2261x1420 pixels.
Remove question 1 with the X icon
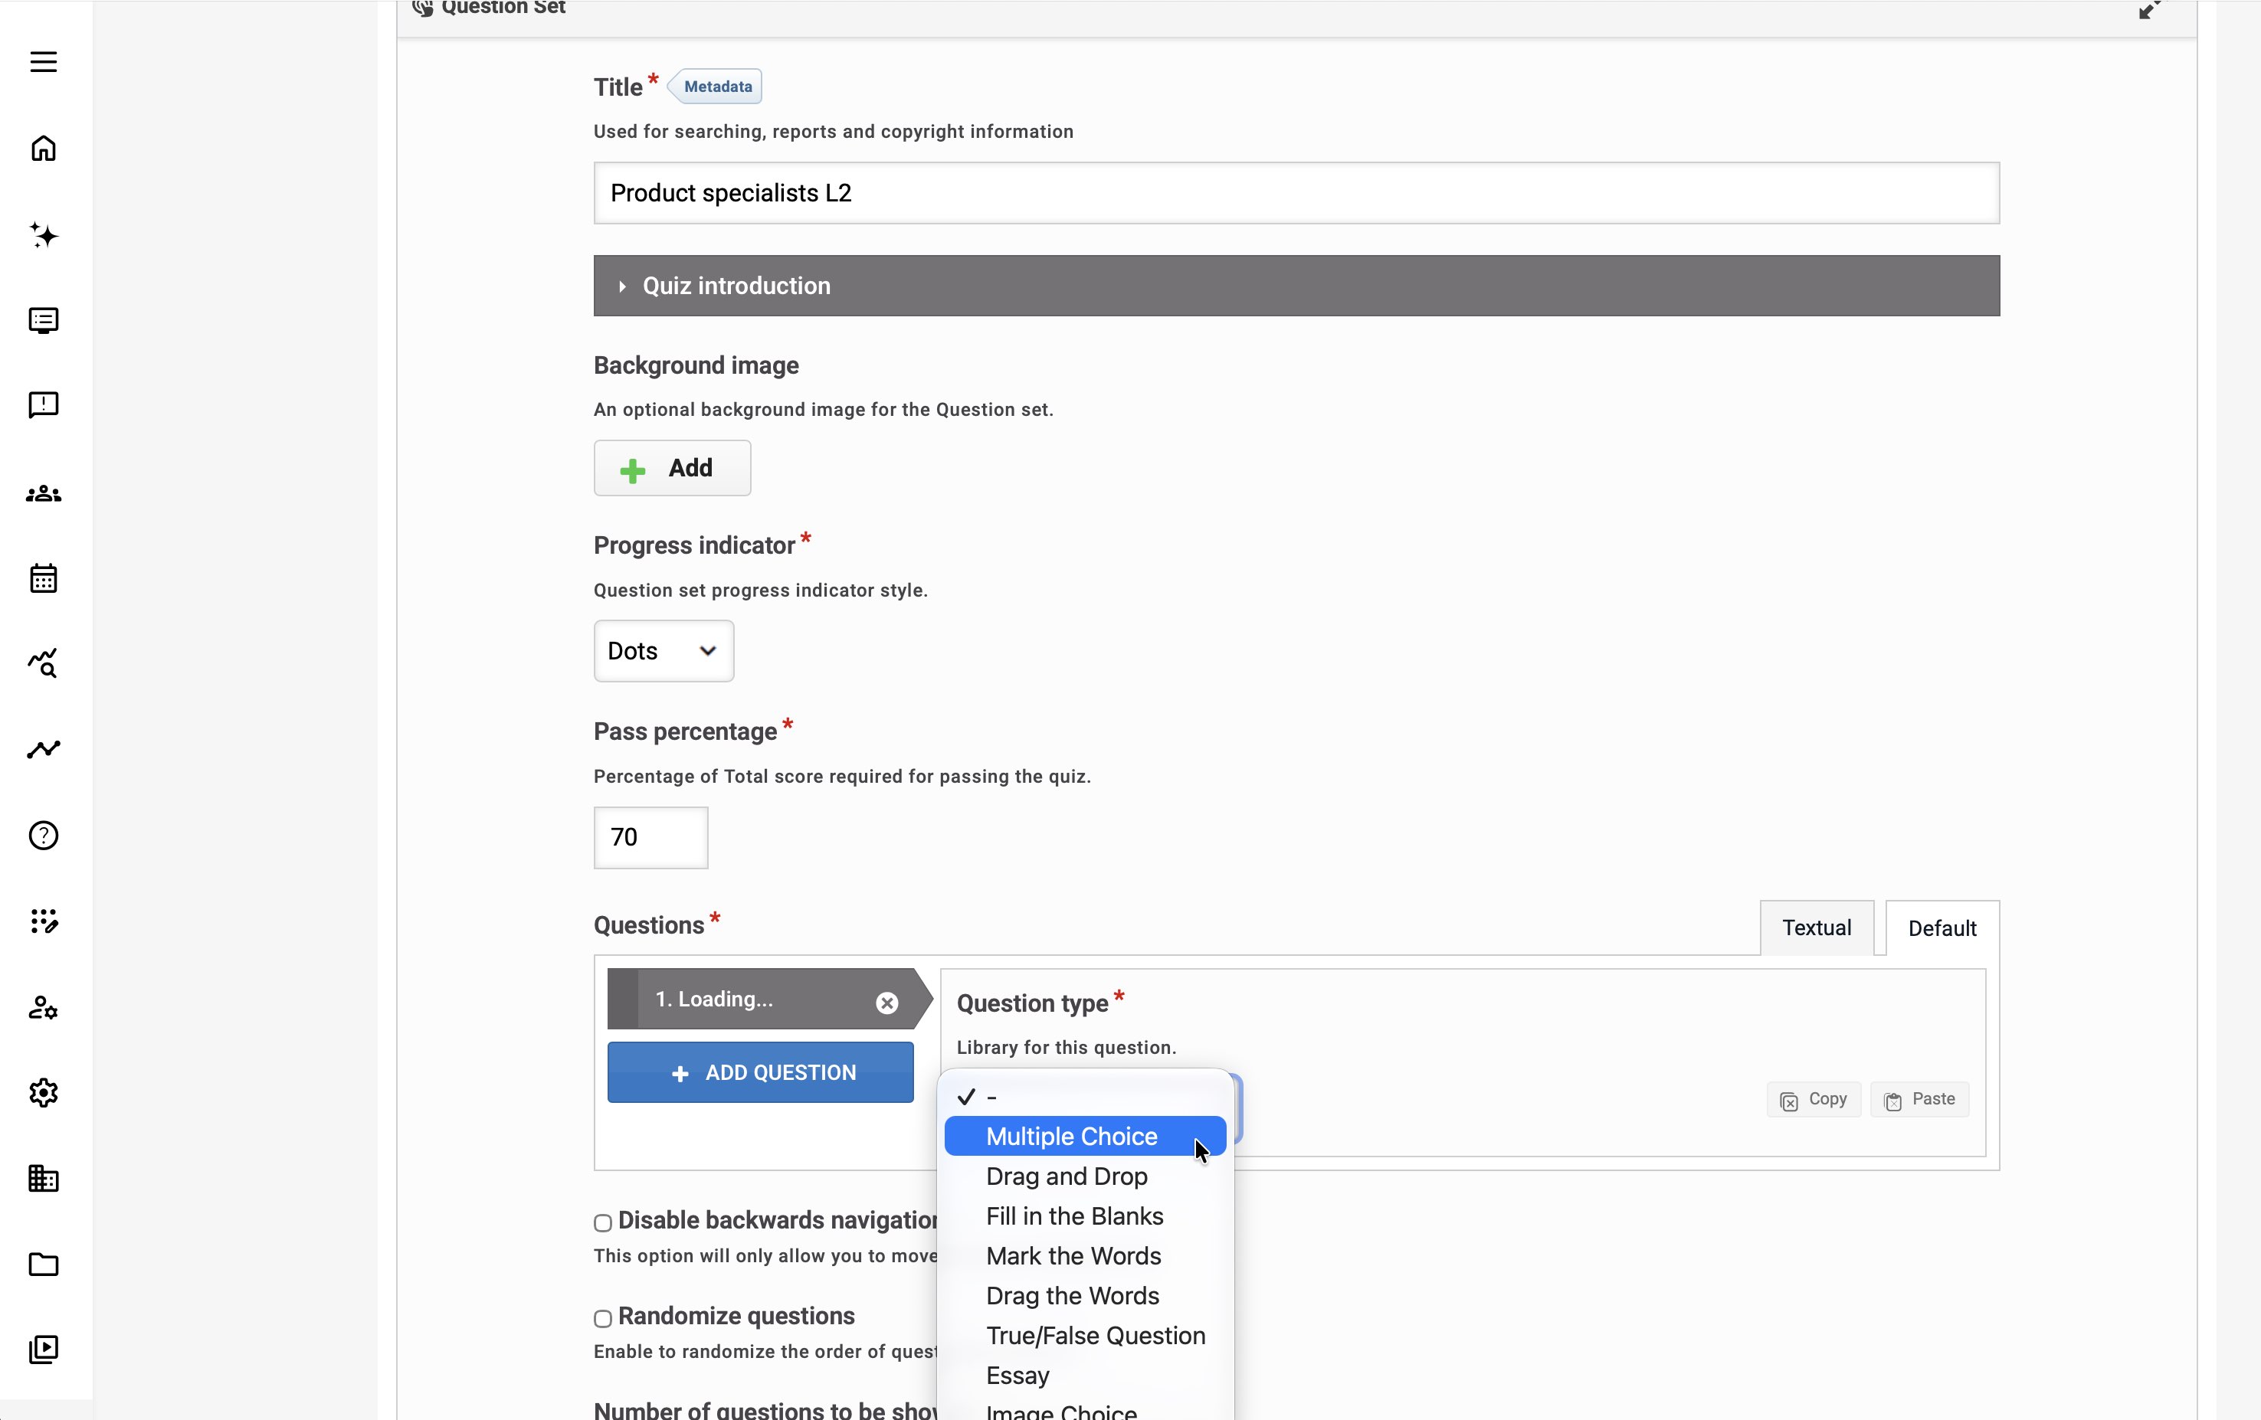(x=886, y=1003)
